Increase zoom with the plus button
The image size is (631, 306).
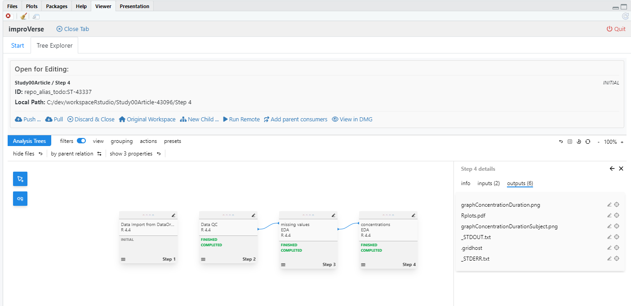click(622, 142)
